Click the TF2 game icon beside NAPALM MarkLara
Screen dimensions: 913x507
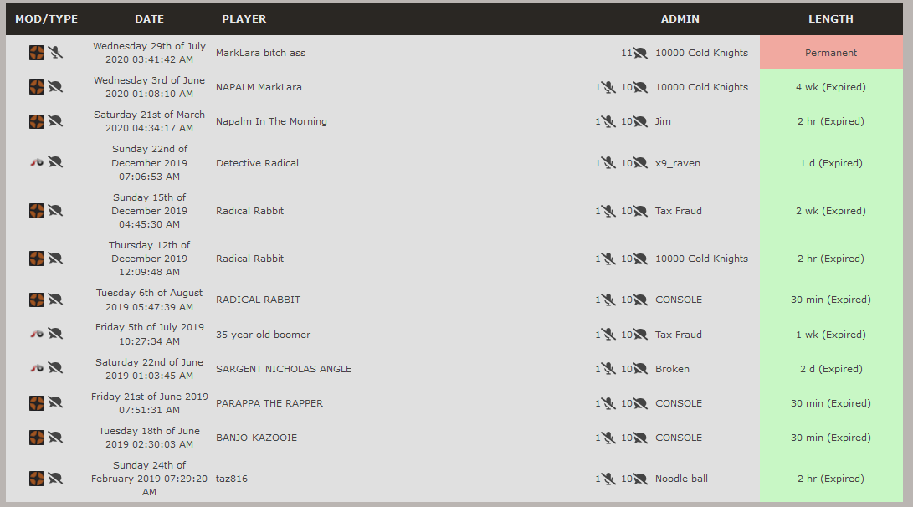point(37,87)
